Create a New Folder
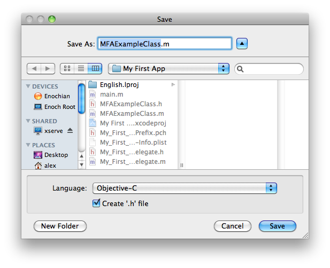This screenshot has height=268, width=330. coord(60,226)
